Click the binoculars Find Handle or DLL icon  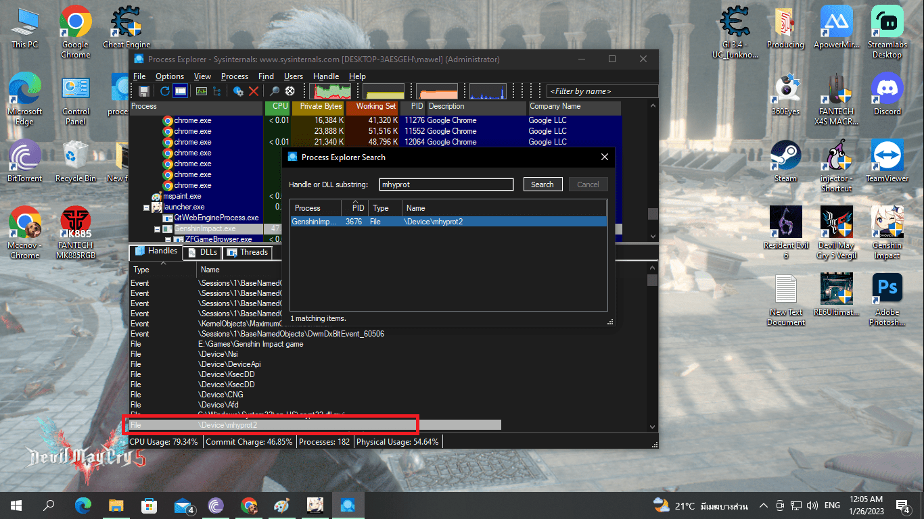[275, 91]
